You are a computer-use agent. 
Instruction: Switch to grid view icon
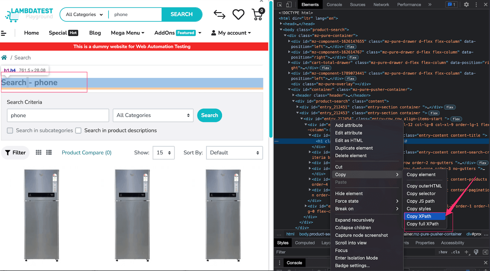(39, 152)
